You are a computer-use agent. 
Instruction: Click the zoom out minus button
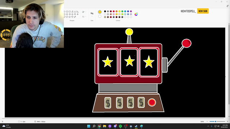(x=207, y=121)
